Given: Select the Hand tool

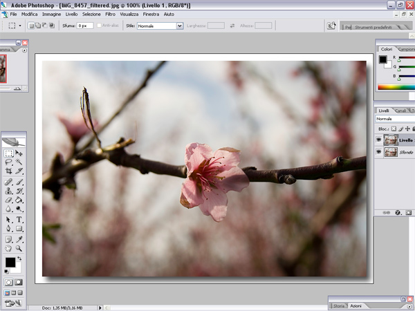Looking at the screenshot, I should click(8, 247).
